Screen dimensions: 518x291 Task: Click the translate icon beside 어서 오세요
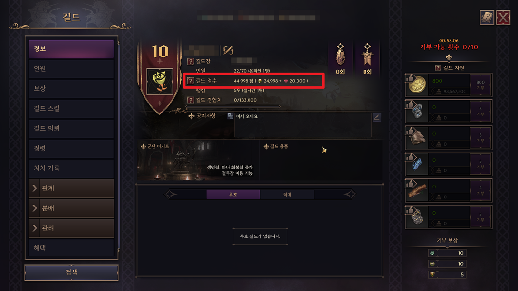(x=230, y=116)
